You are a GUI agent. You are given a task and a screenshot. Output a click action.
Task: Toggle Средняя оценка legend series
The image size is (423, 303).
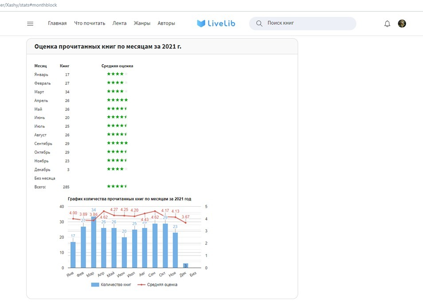point(158,285)
